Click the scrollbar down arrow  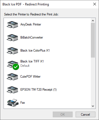93,106
